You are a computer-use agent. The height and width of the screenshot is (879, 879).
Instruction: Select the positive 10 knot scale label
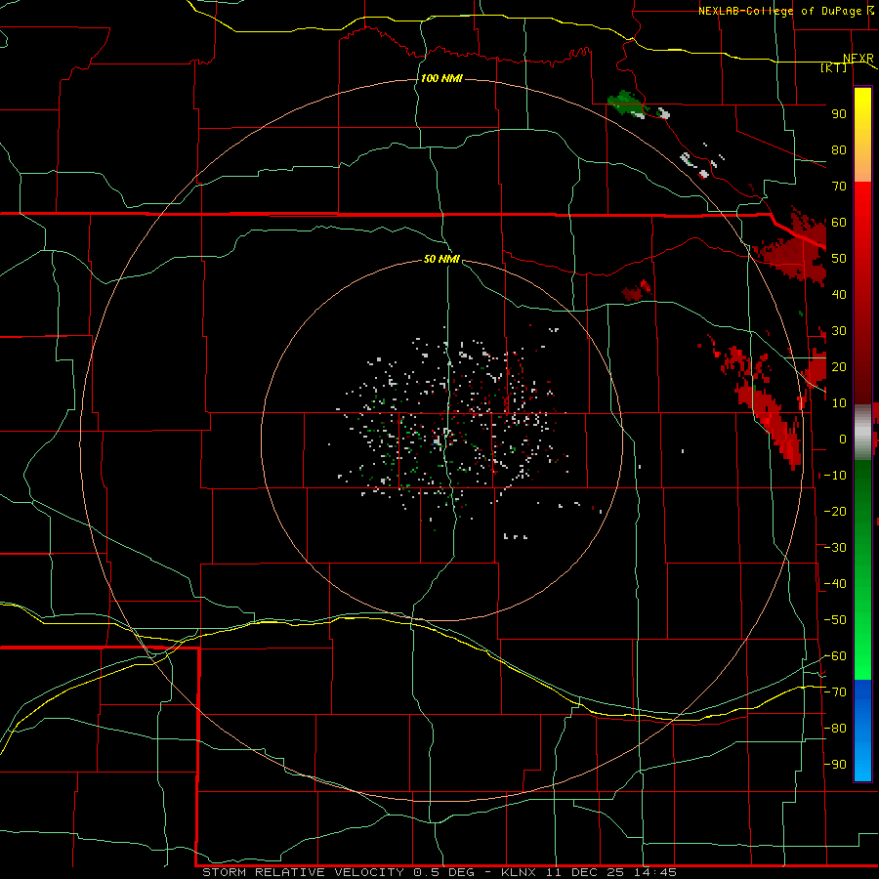point(839,403)
